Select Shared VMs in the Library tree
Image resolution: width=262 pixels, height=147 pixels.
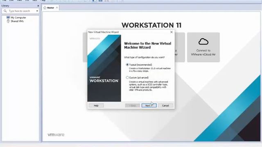17,21
